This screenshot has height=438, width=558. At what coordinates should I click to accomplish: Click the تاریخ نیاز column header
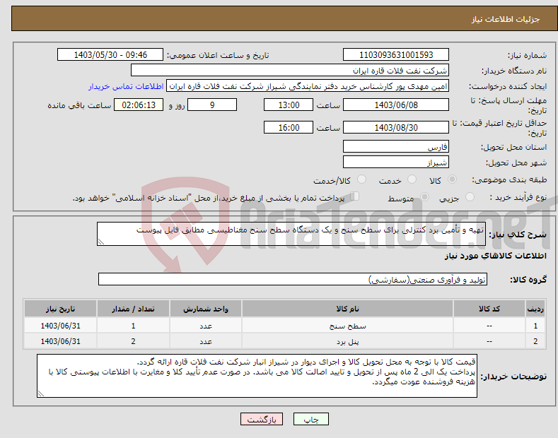point(61,309)
